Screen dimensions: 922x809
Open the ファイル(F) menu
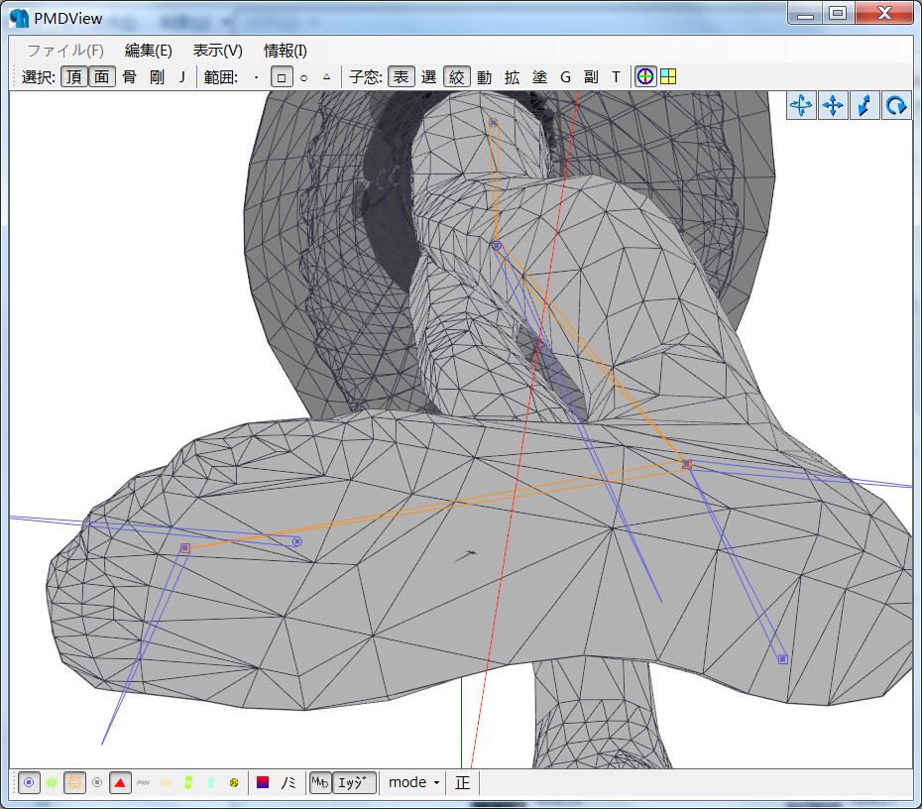(x=64, y=51)
